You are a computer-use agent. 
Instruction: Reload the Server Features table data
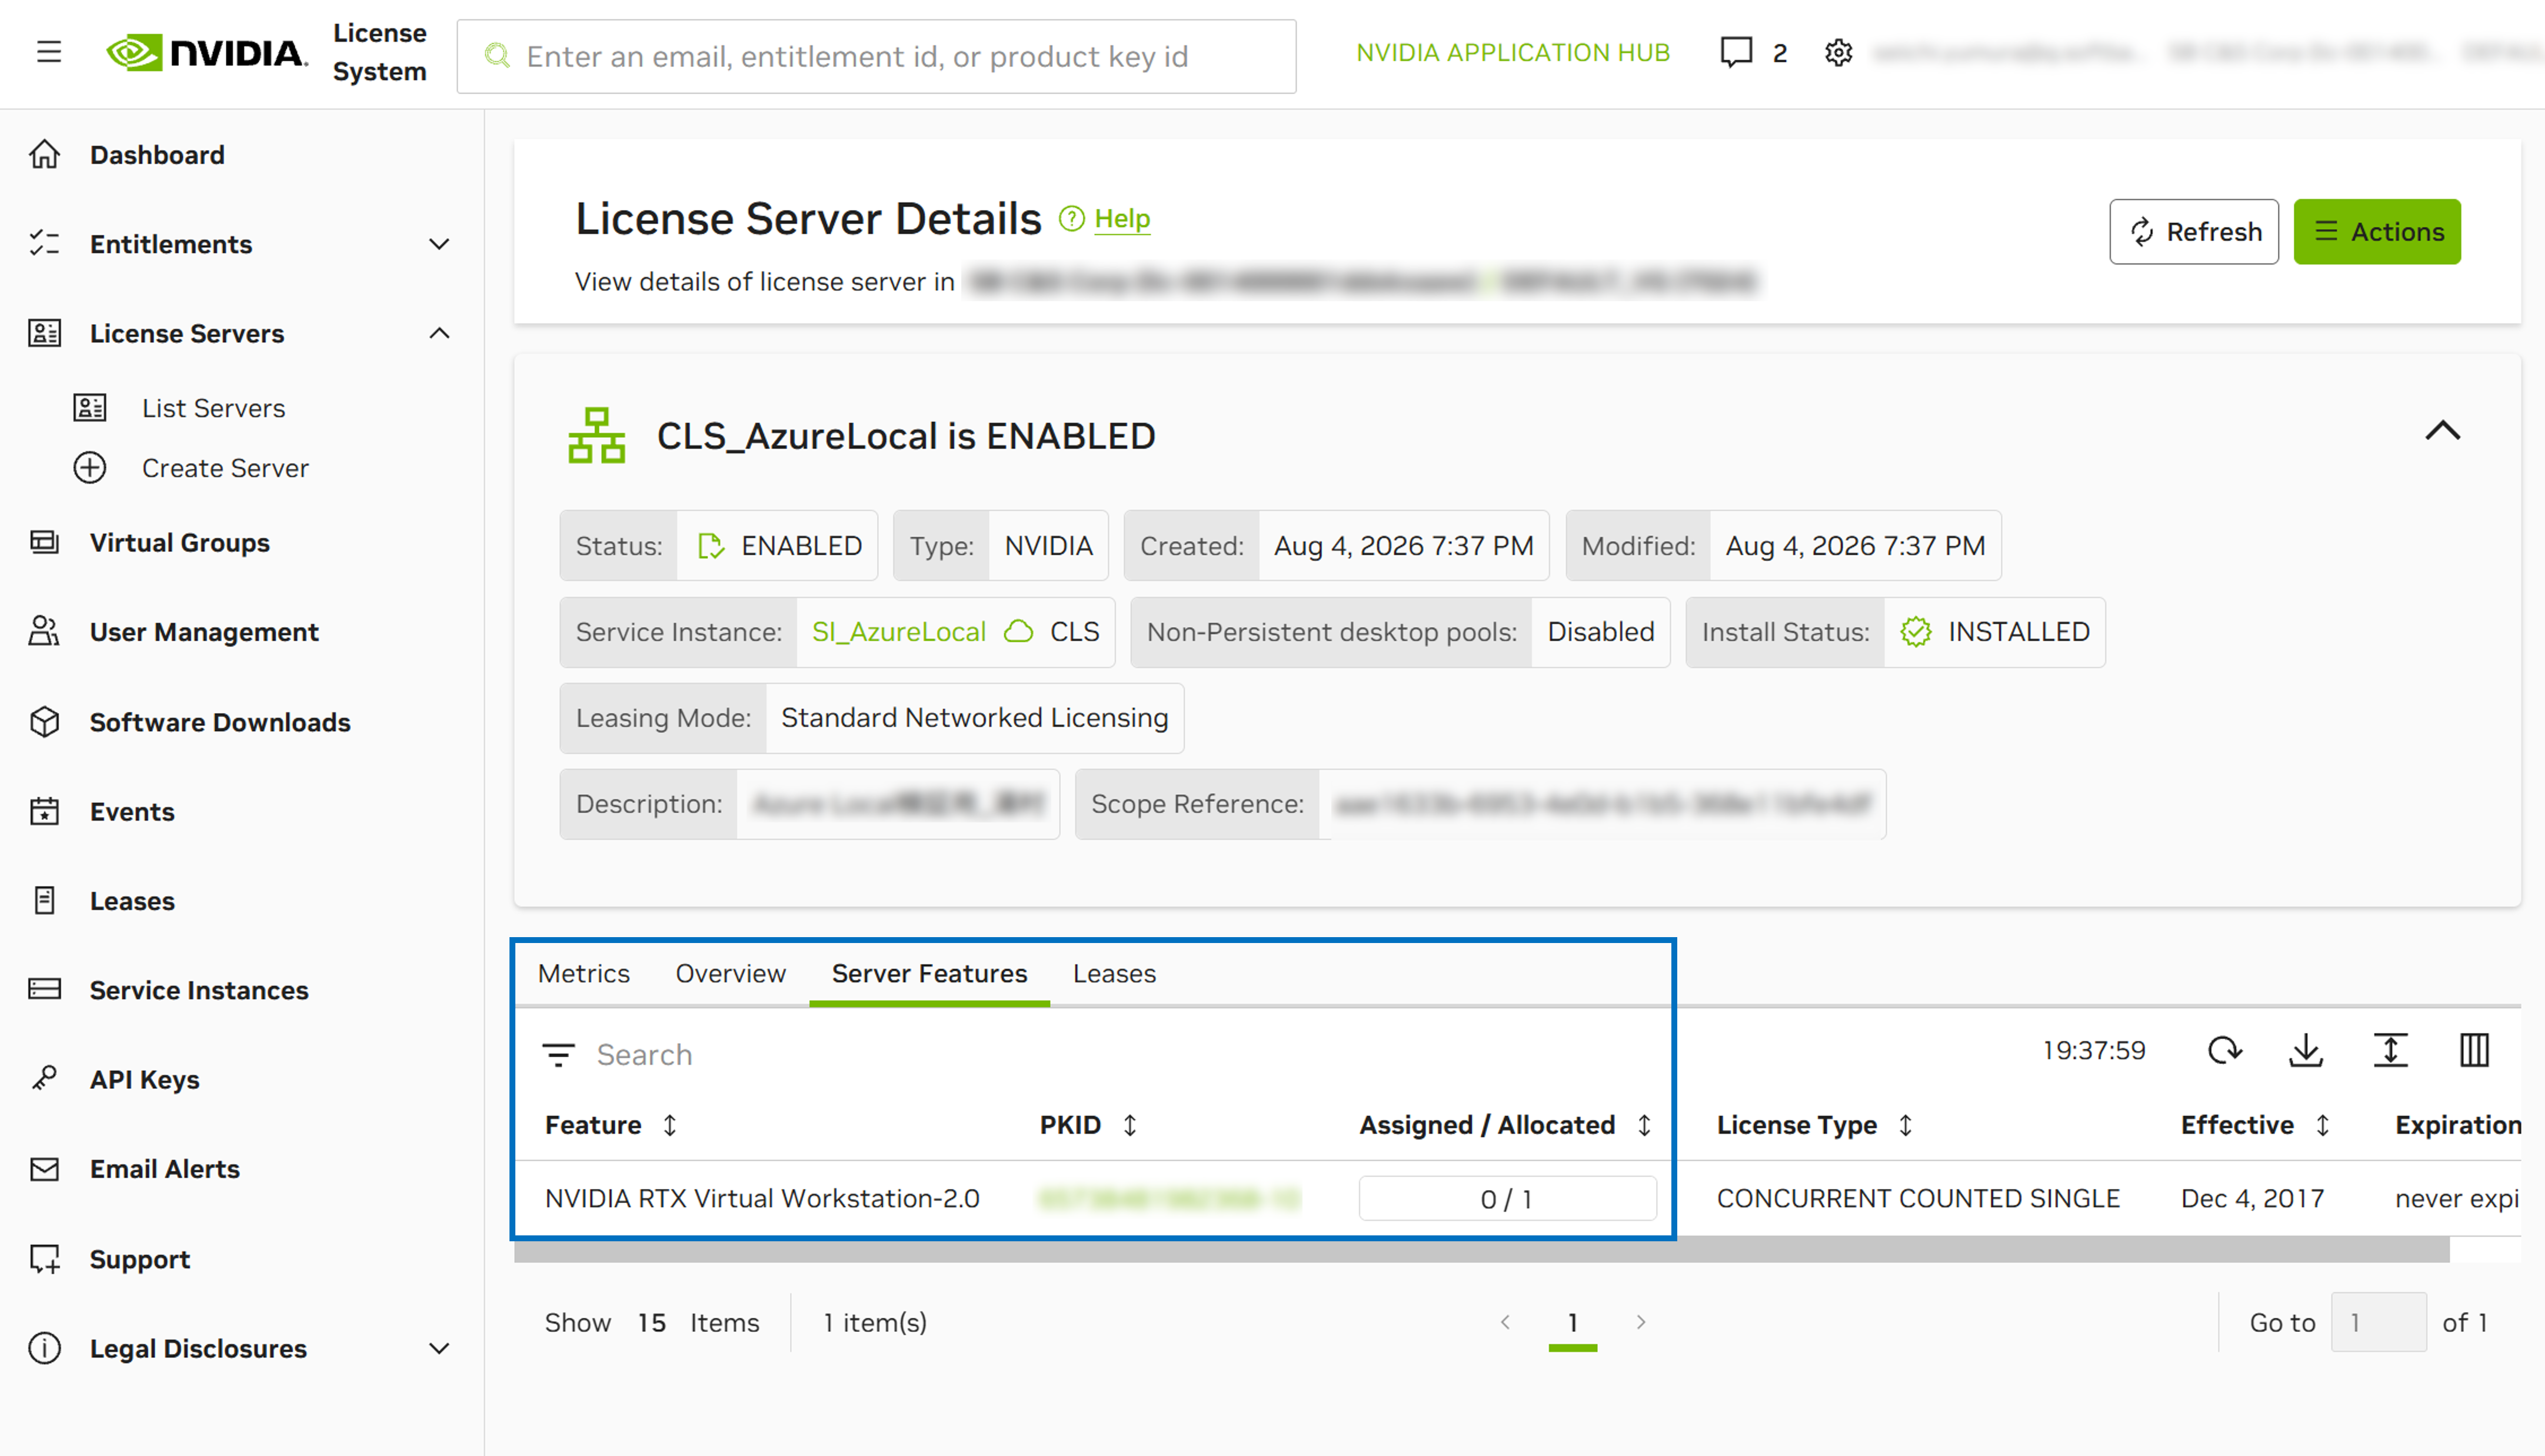(2224, 1050)
